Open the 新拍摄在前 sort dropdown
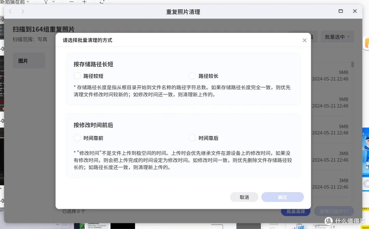The image size is (369, 229). click(x=15, y=2)
